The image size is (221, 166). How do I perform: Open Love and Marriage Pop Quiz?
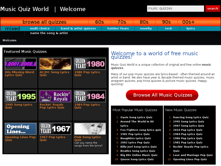coord(193,155)
